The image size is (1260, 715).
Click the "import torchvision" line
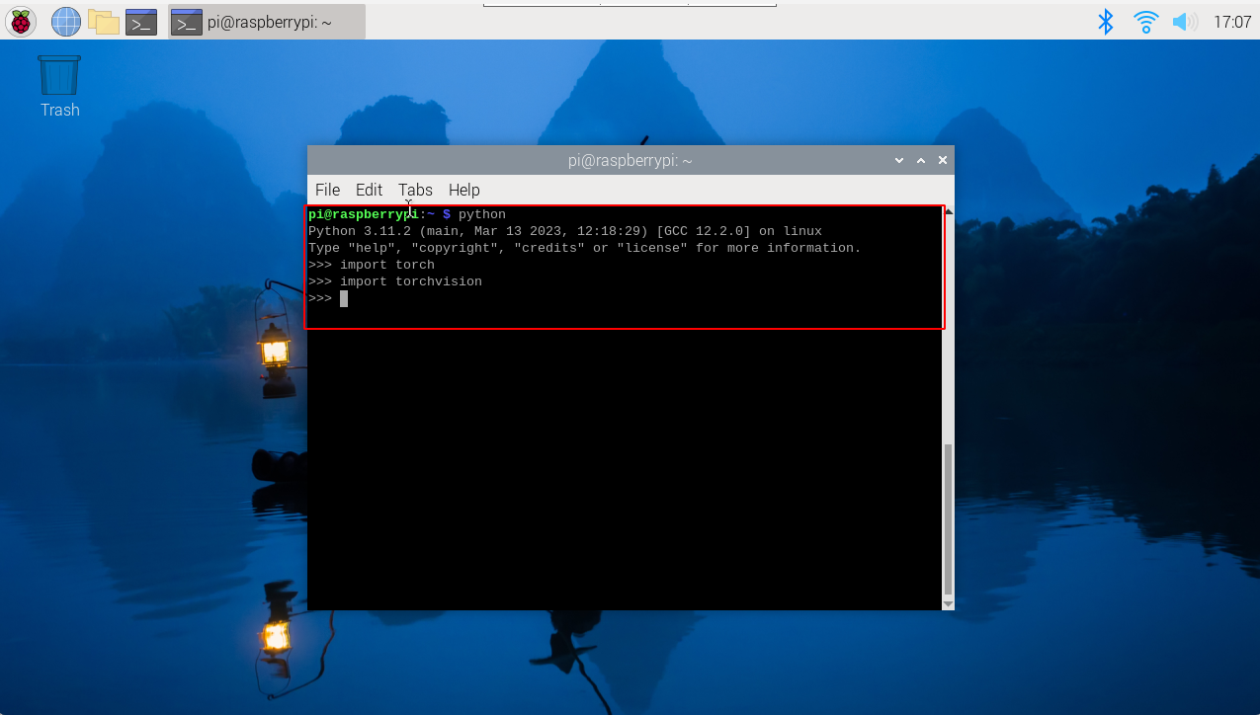tap(395, 281)
